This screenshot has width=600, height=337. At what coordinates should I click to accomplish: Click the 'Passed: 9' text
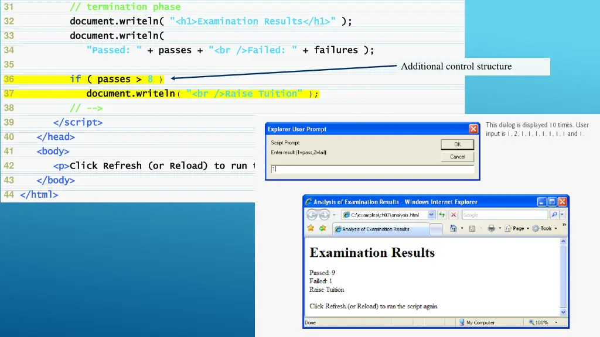click(x=322, y=273)
